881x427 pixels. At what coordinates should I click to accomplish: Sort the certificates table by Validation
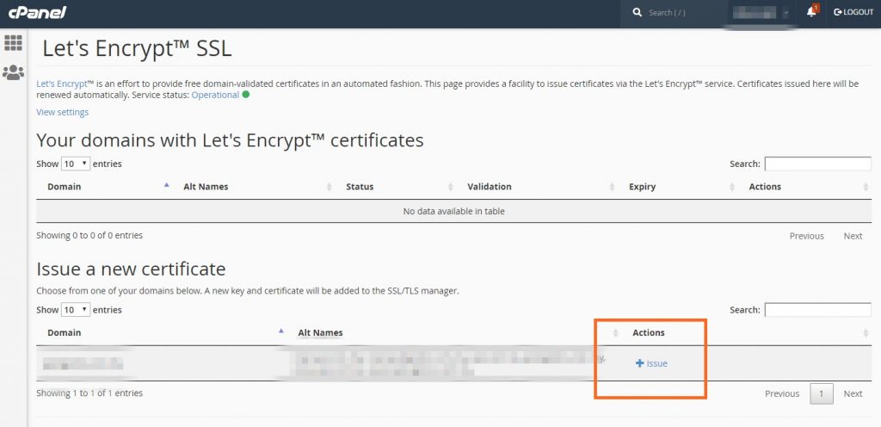coord(490,187)
